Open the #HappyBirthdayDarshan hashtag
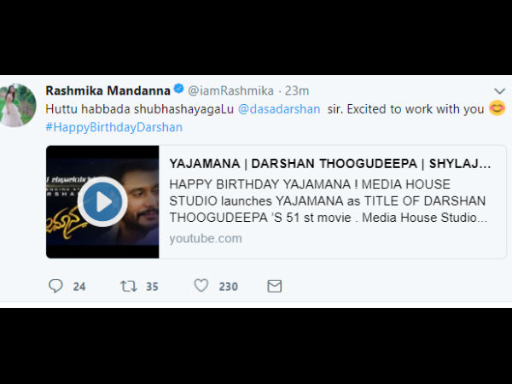 click(113, 127)
